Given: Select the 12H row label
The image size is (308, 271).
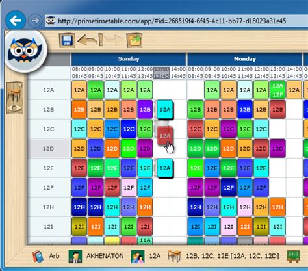Looking at the screenshot, I should pyautogui.click(x=49, y=207).
